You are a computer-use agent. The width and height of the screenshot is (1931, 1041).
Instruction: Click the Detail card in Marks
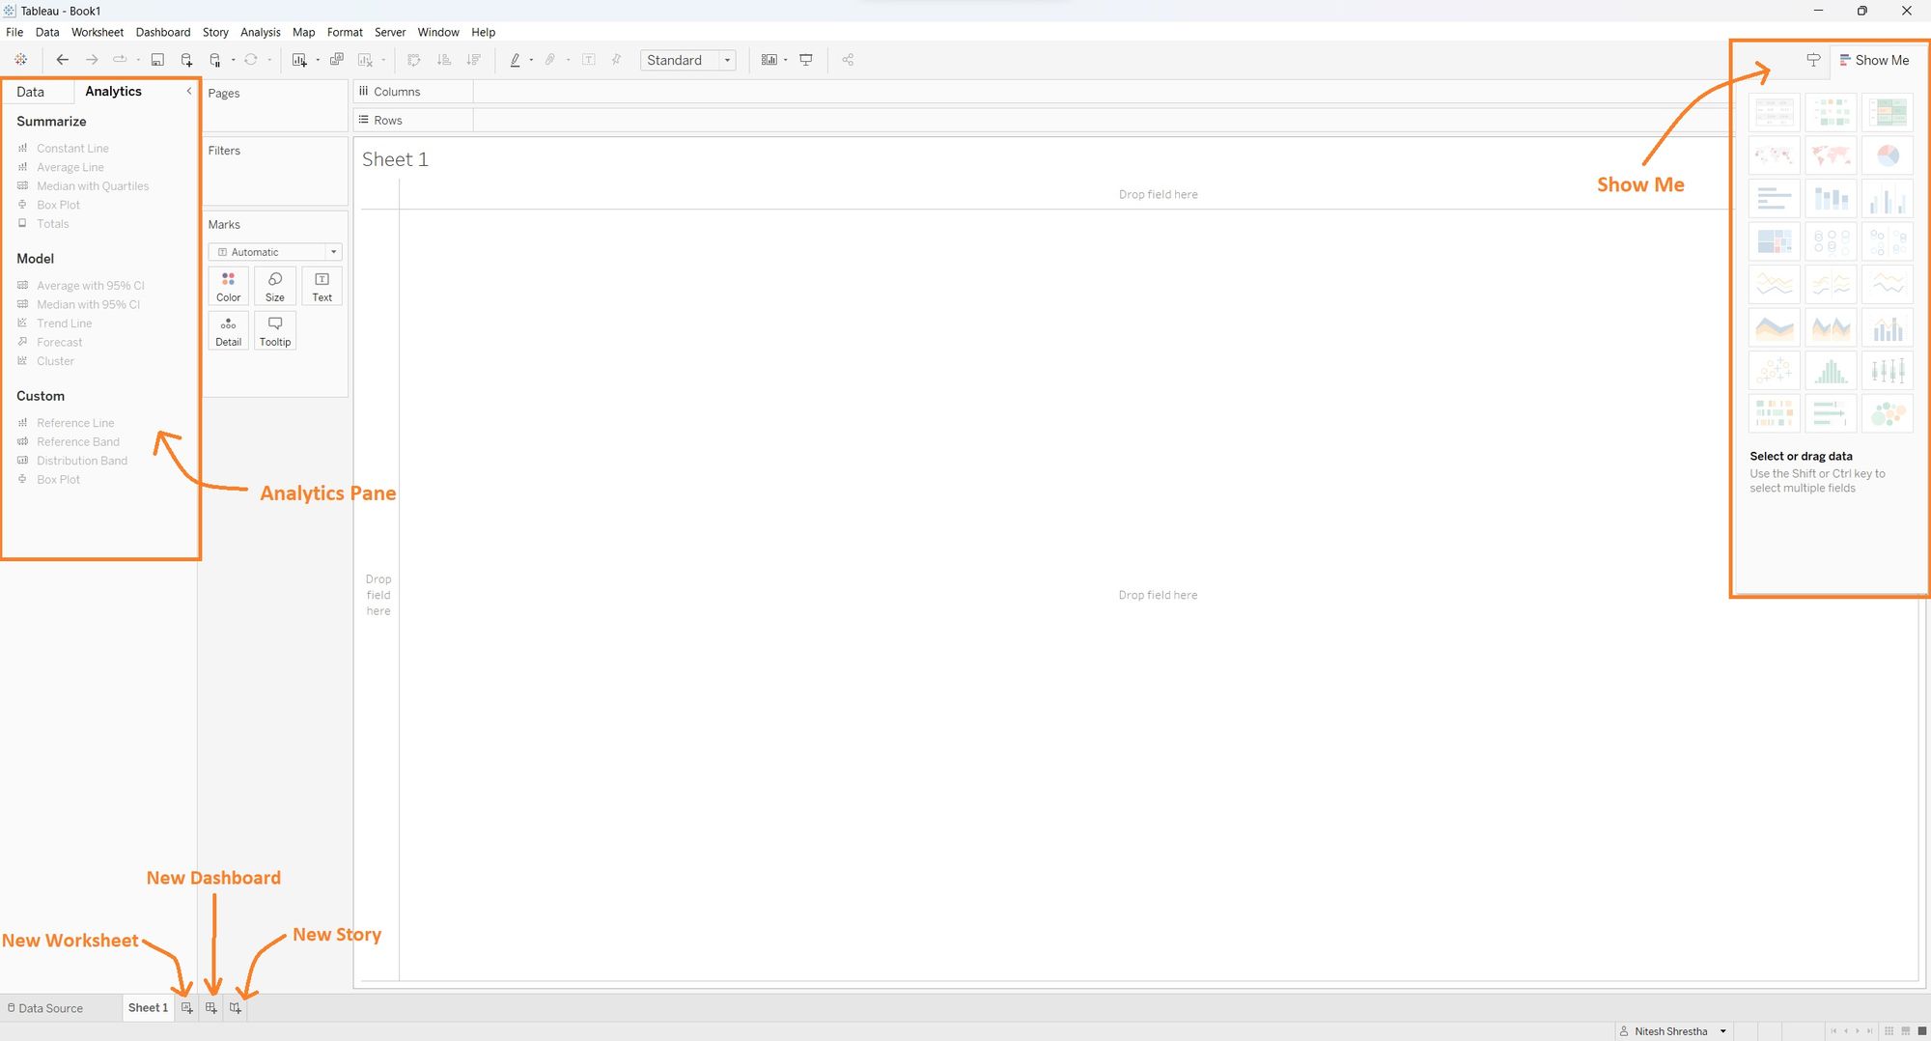(229, 330)
